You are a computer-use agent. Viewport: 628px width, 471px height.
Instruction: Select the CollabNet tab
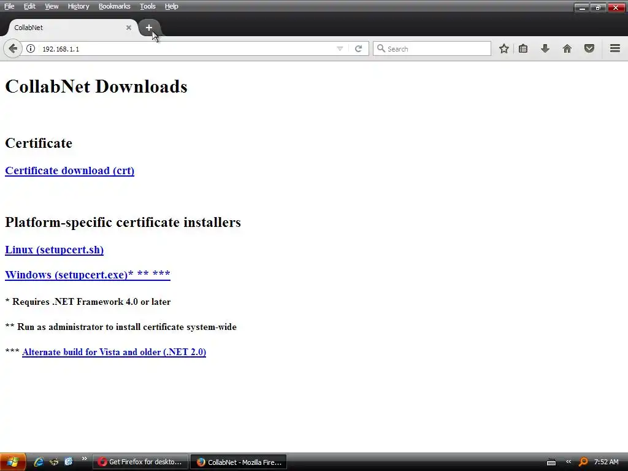coord(72,28)
